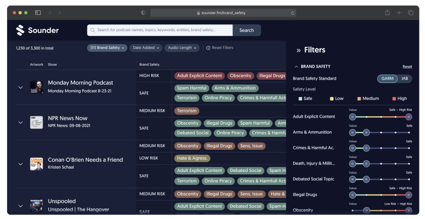Viewport: 425px width, 219px height.
Task: Click the Search button
Action: (246, 30)
